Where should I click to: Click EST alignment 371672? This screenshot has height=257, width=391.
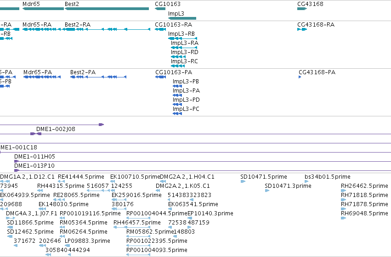click(24, 241)
